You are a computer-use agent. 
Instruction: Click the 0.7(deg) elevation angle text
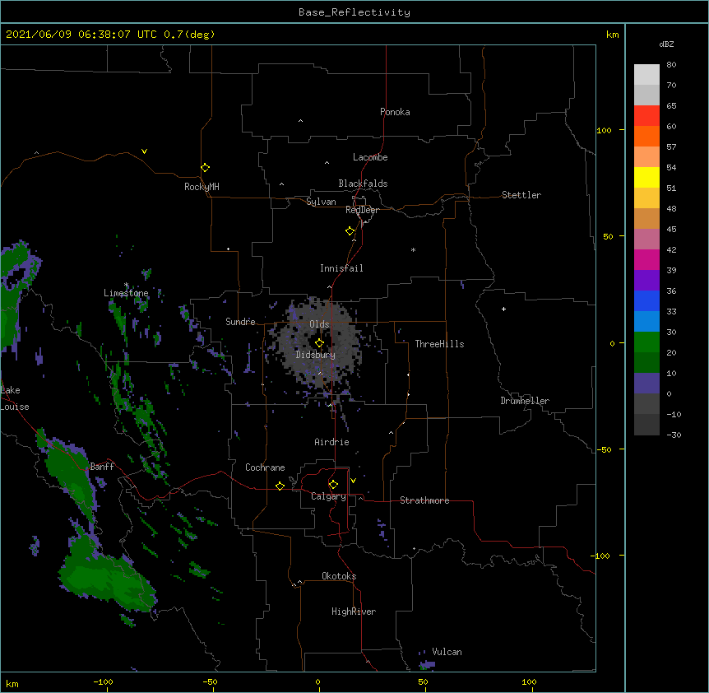tap(189, 35)
